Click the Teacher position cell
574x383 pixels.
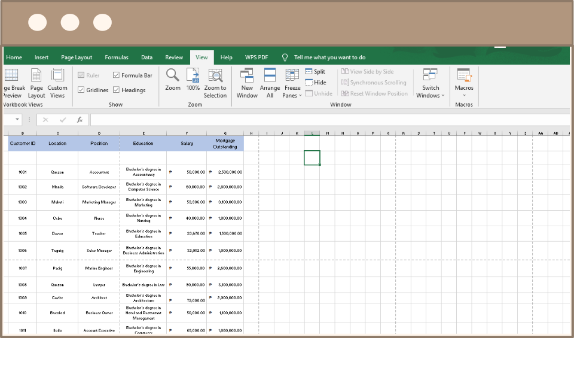tap(99, 233)
